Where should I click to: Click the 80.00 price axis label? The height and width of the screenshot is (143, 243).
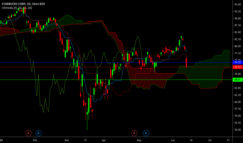[x=238, y=46]
